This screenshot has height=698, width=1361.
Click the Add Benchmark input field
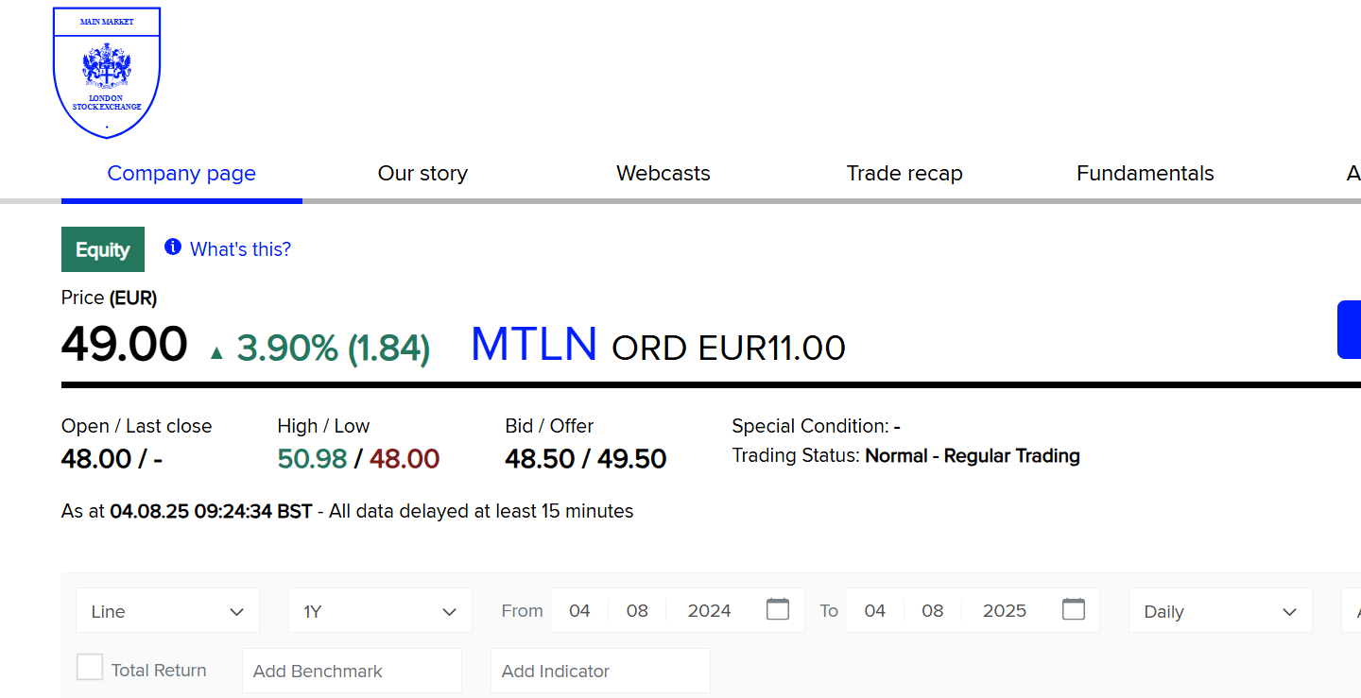coord(351,671)
